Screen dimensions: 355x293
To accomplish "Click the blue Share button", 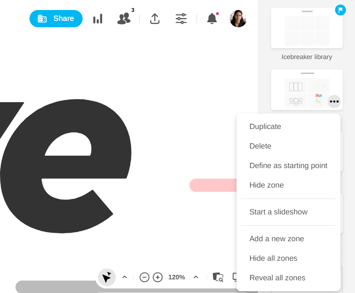I will pyautogui.click(x=56, y=19).
